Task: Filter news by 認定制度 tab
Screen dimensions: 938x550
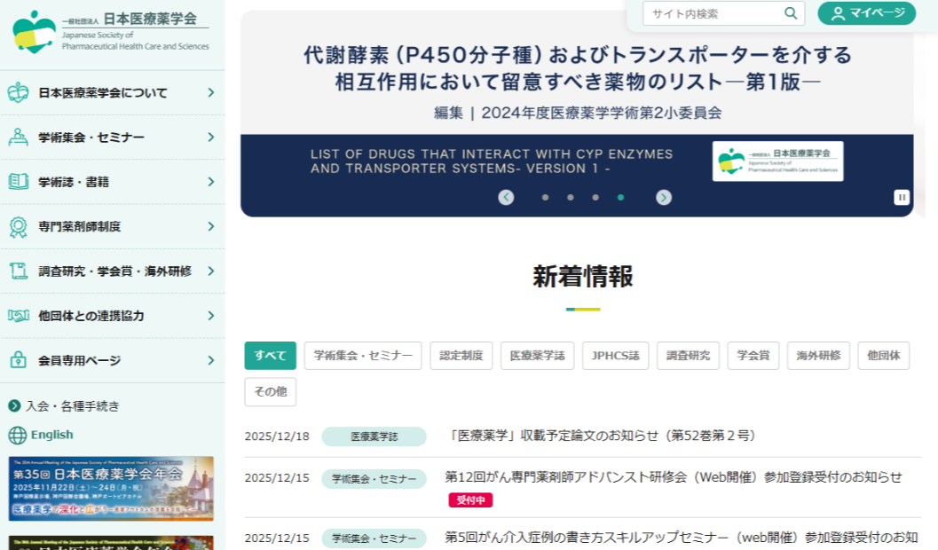Action: pyautogui.click(x=461, y=356)
